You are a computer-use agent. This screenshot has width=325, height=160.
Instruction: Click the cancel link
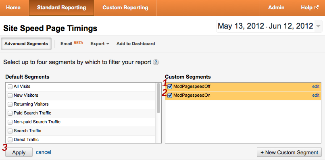(44, 152)
